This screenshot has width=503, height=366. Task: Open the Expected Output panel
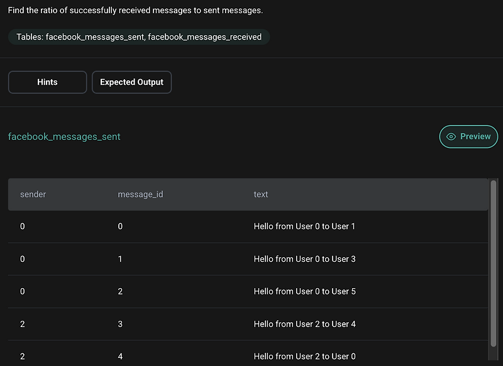(131, 82)
